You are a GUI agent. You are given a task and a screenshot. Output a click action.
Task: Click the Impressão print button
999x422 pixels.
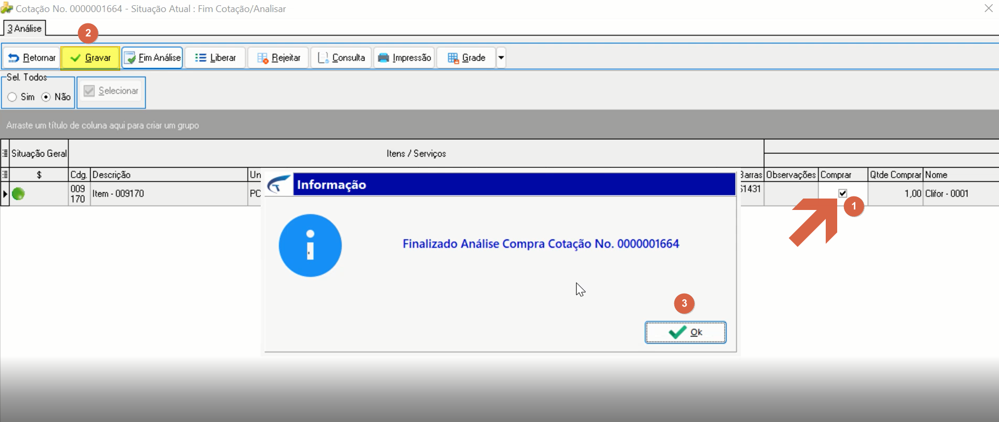[404, 58]
